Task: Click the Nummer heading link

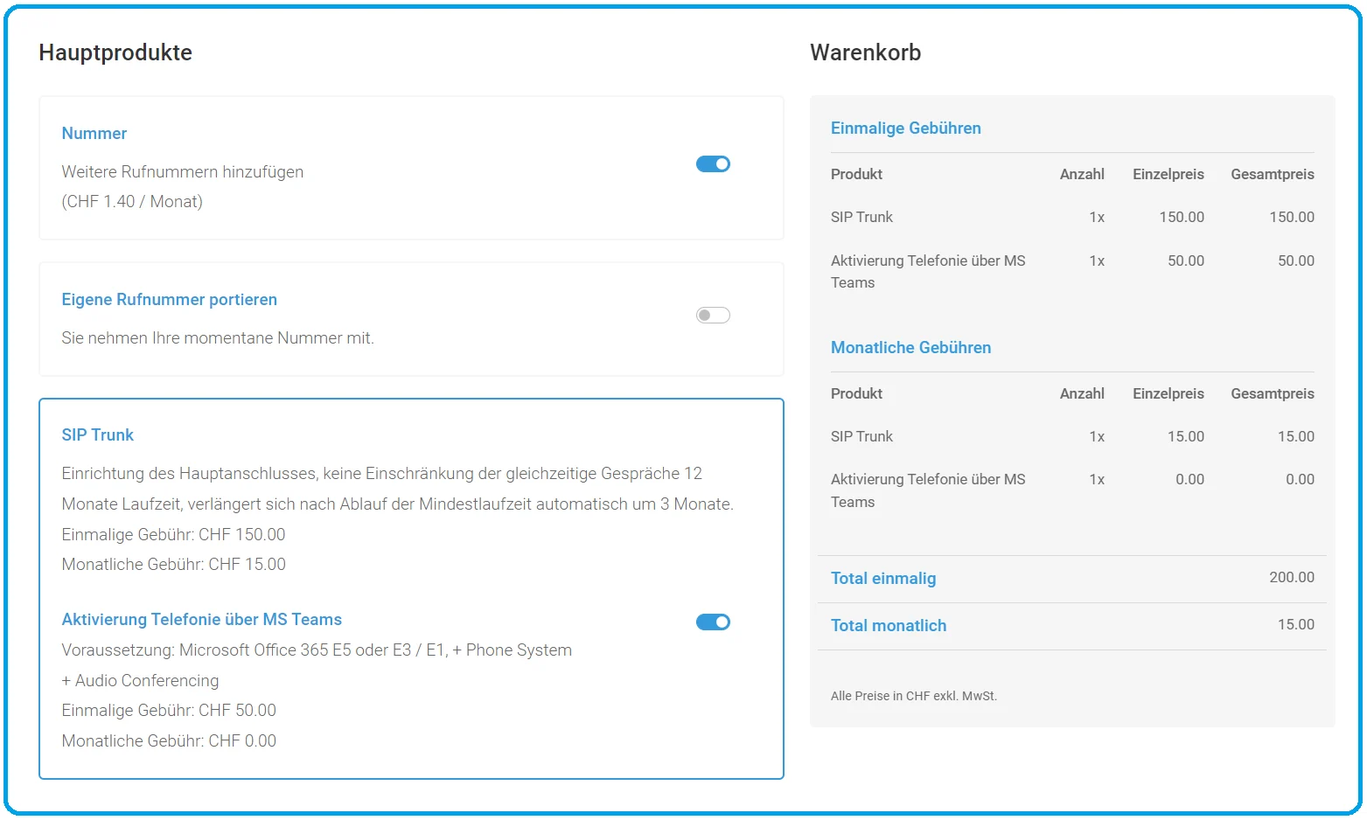Action: coord(94,134)
